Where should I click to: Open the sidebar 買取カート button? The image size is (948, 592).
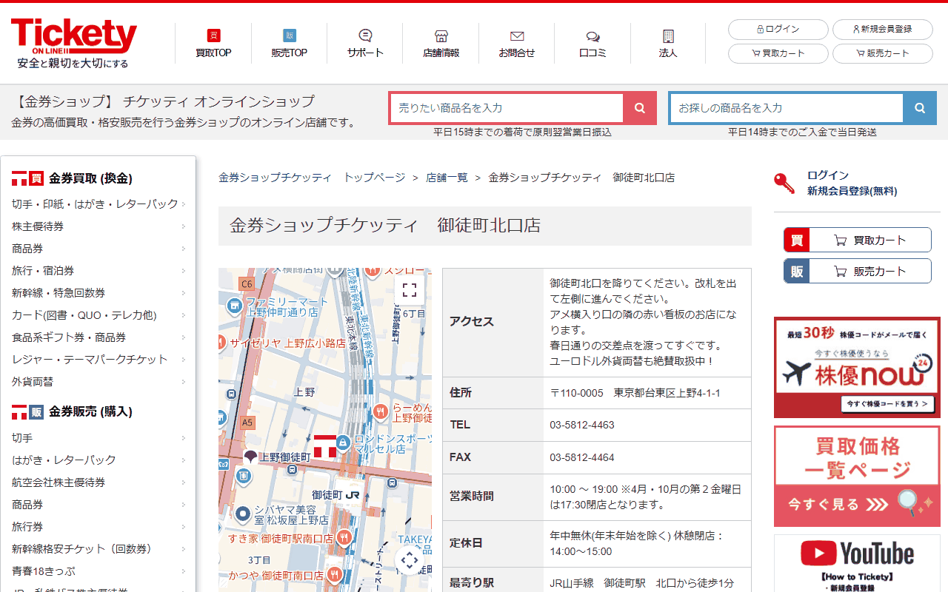tap(858, 240)
